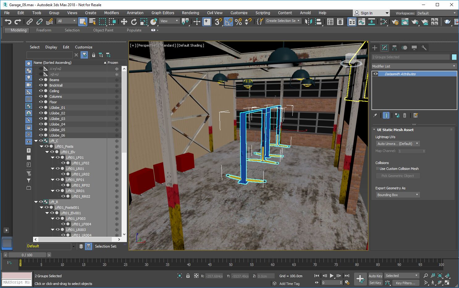459x288 pixels.
Task: Open Export Geometry As Bounding Box dropdown
Action: 398,195
